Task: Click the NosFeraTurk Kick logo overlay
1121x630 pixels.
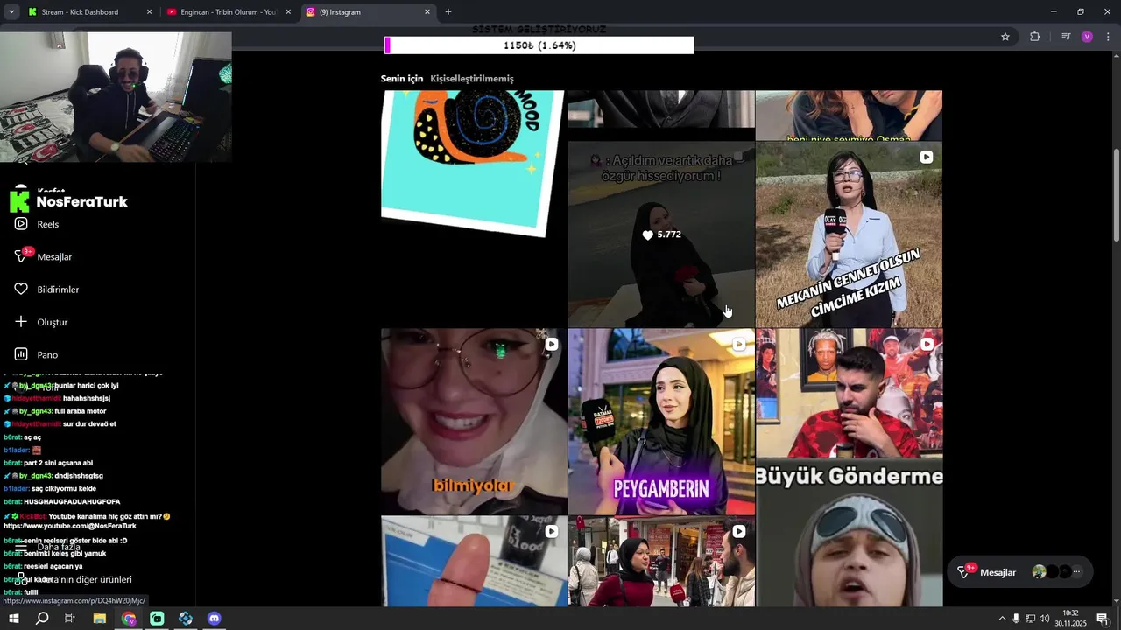Action: 68,201
